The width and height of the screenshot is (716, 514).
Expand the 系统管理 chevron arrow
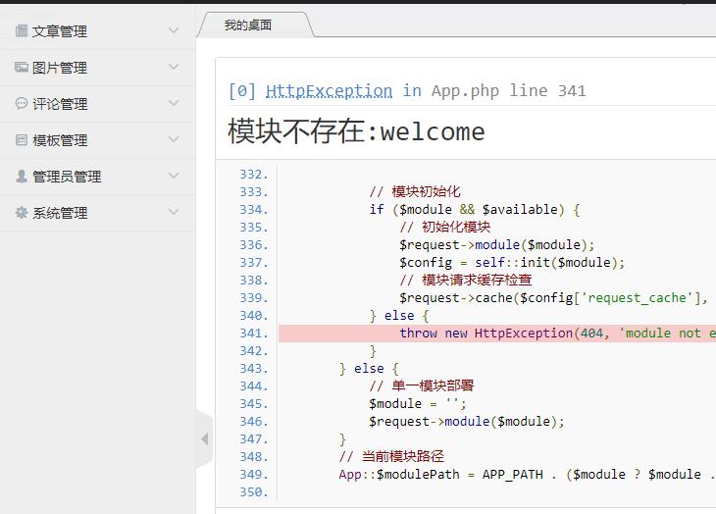[x=174, y=213]
